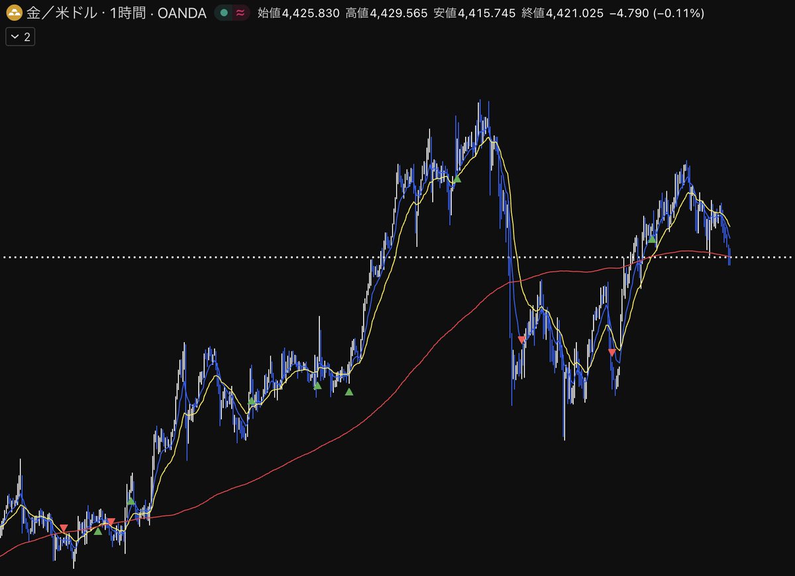This screenshot has height=576, width=795.
Task: Open the 金/米ドル · 1時間 · OANDA symbol title
Action: (x=117, y=13)
